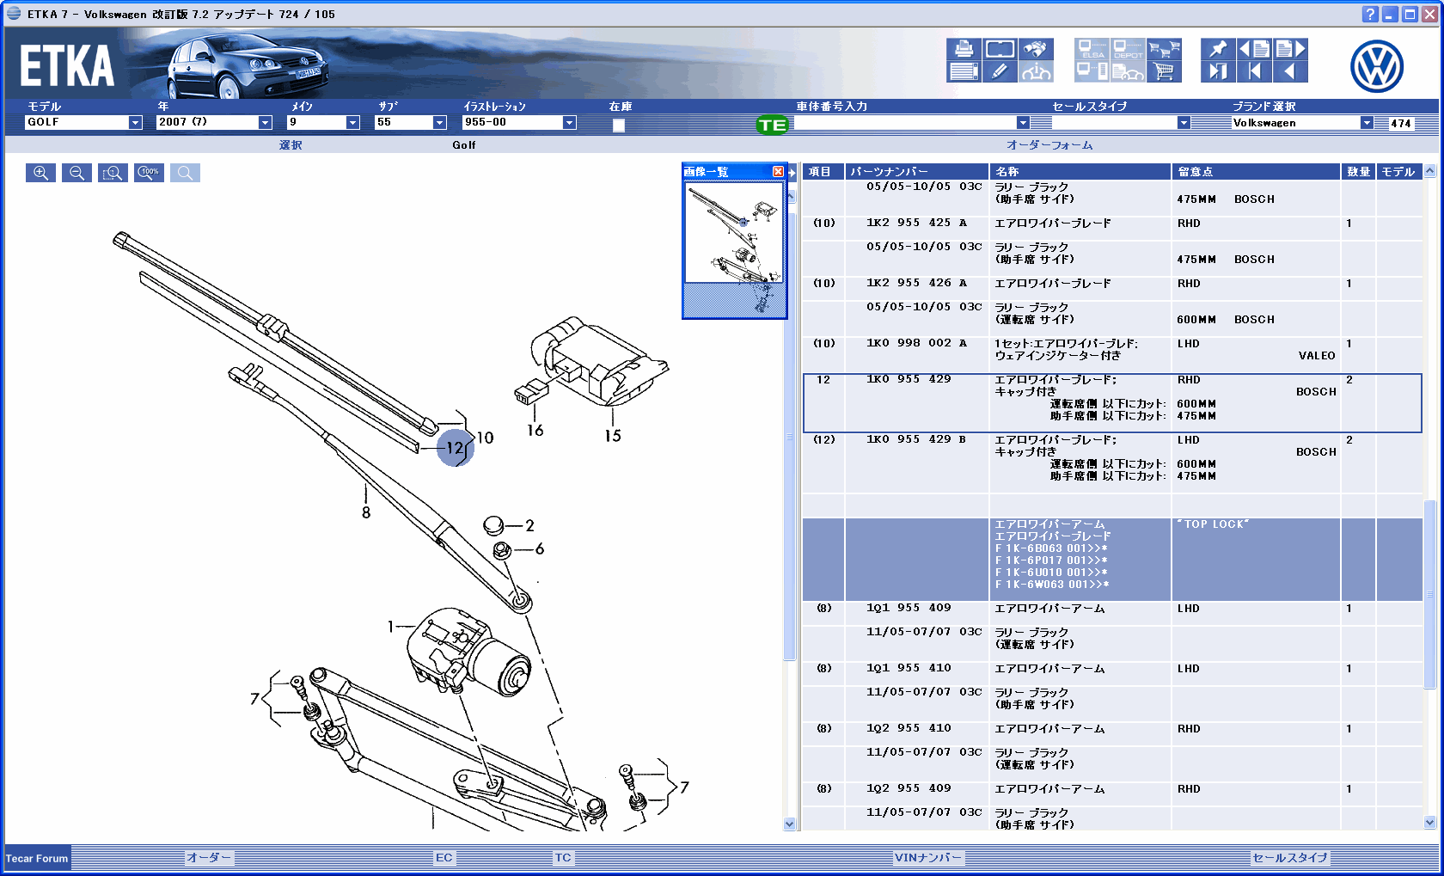Go to previous page icon
Image resolution: width=1444 pixels, height=876 pixels.
(x=1254, y=49)
